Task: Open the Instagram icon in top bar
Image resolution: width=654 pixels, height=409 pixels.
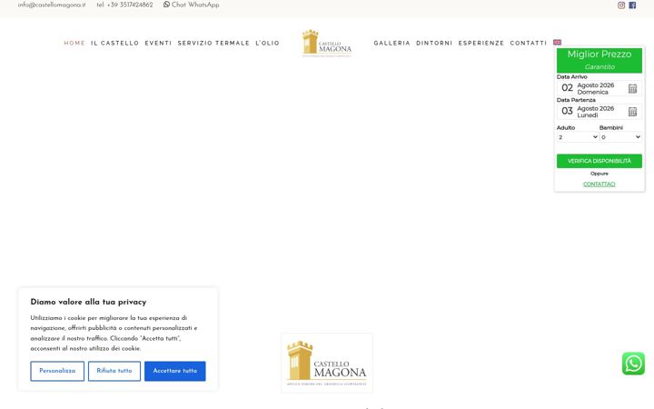Action: [x=621, y=5]
